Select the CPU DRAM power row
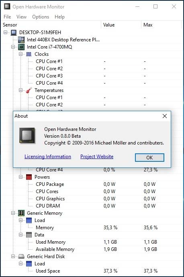Viewport: 184px width, 277px height. [92, 206]
